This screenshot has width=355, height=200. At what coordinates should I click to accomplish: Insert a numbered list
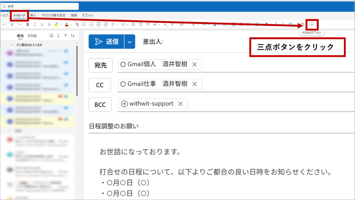91,25
